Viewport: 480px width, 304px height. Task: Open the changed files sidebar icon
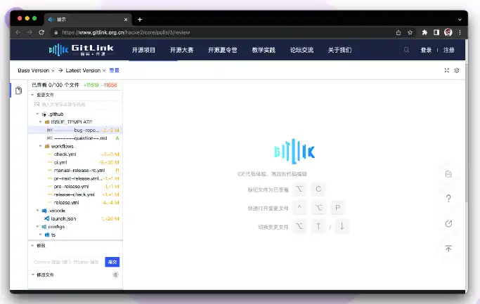click(19, 91)
